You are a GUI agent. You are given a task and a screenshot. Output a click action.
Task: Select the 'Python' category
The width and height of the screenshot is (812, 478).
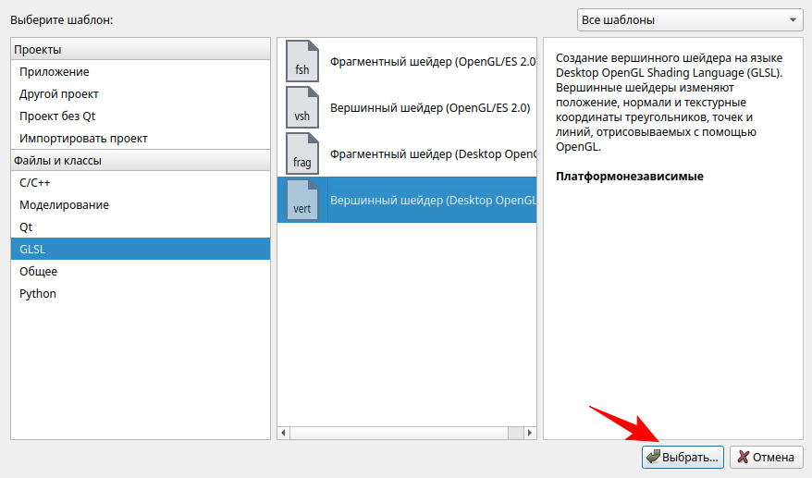38,293
